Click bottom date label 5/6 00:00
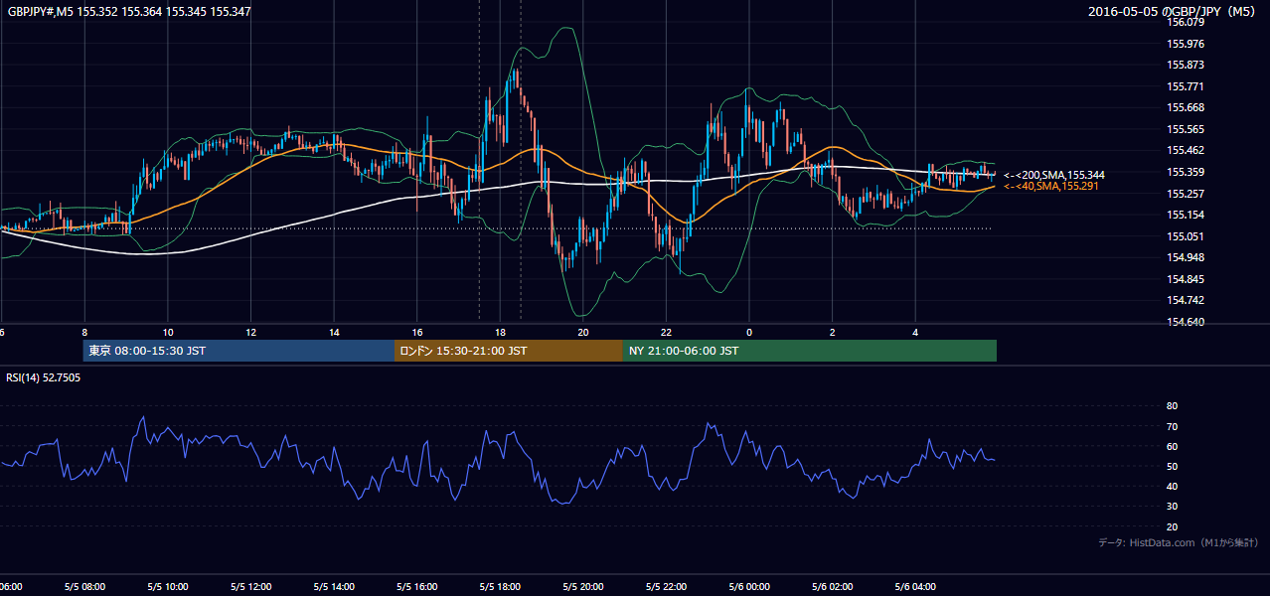This screenshot has width=1270, height=596. tap(749, 586)
